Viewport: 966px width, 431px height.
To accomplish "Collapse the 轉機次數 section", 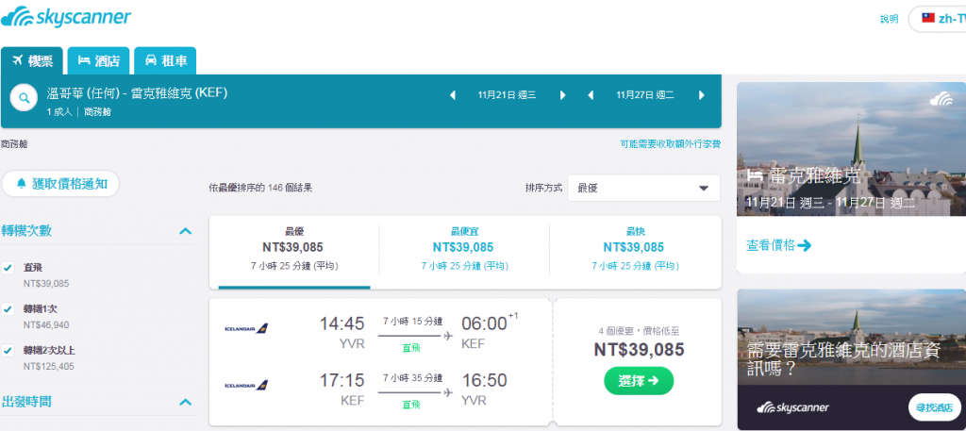I will [186, 231].
